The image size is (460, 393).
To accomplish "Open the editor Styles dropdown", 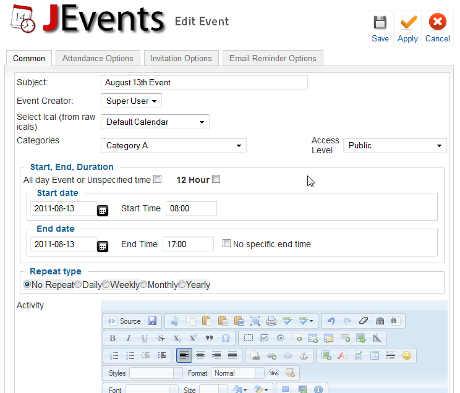I will (x=156, y=373).
